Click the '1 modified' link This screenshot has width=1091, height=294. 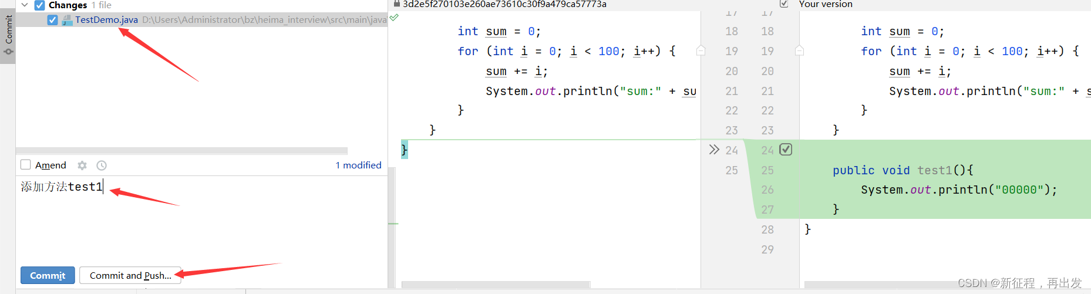pos(358,165)
